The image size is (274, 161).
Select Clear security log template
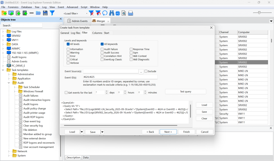click(33, 125)
